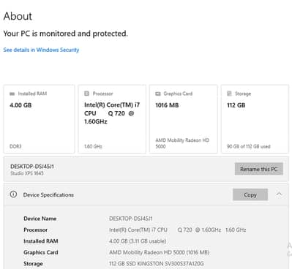Select AMD Mobility Radeon HD 5000 (1016 MB) value
The image size is (292, 269).
click(159, 252)
